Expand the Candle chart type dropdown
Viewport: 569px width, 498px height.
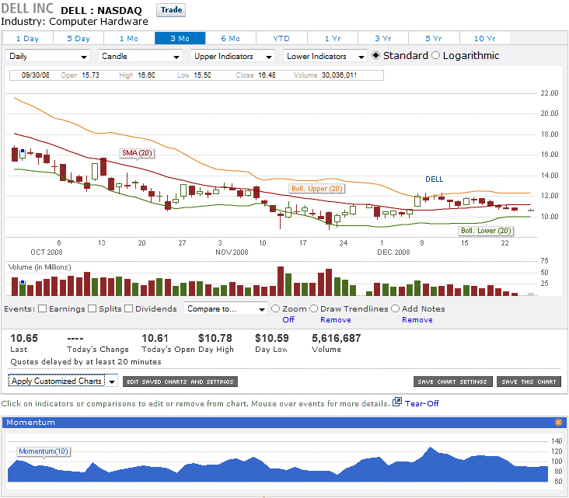click(140, 57)
